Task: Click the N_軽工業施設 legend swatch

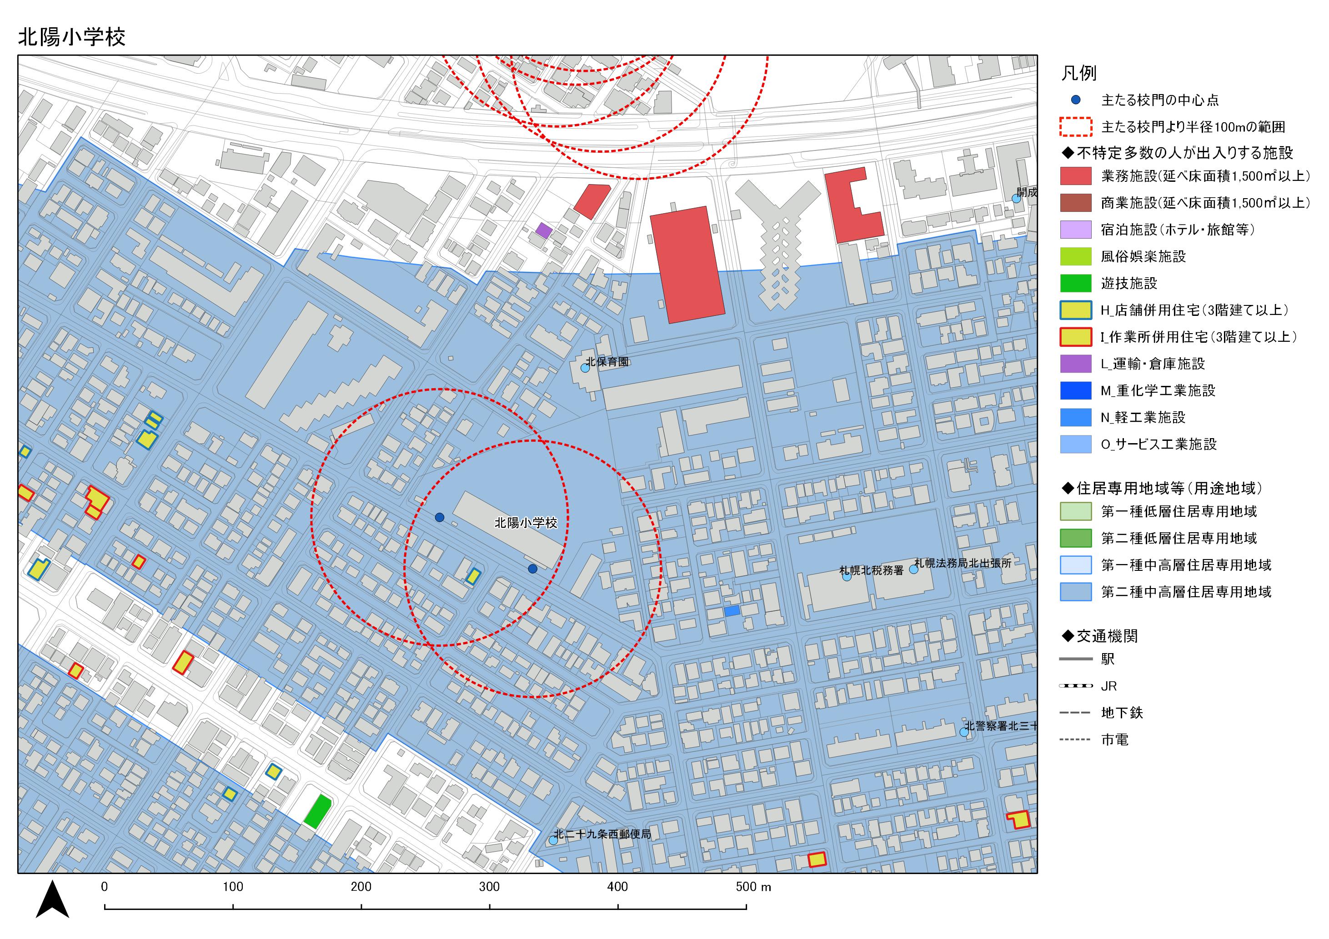Action: pyautogui.click(x=1075, y=417)
